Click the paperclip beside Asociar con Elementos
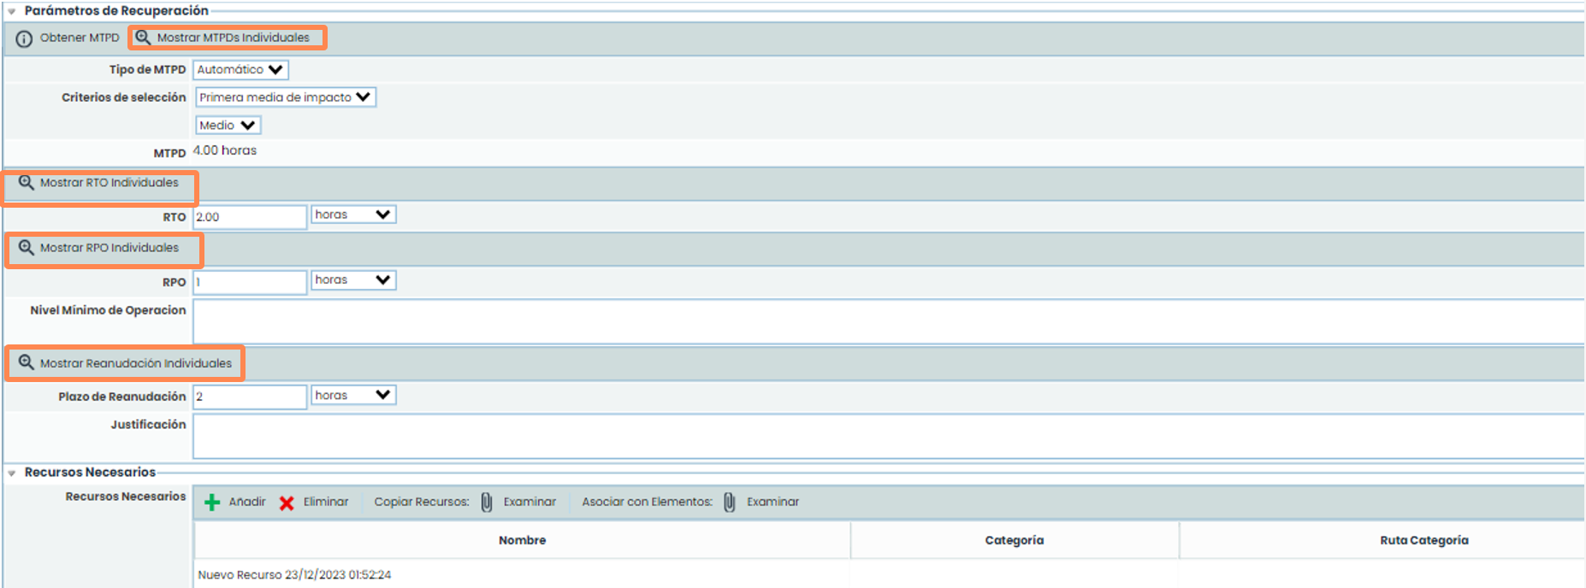 (729, 503)
